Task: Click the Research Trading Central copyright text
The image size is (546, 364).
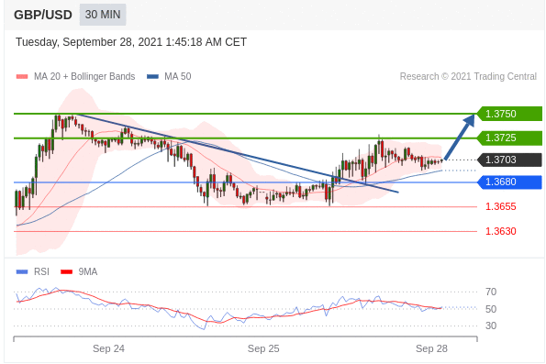Action: (x=468, y=76)
